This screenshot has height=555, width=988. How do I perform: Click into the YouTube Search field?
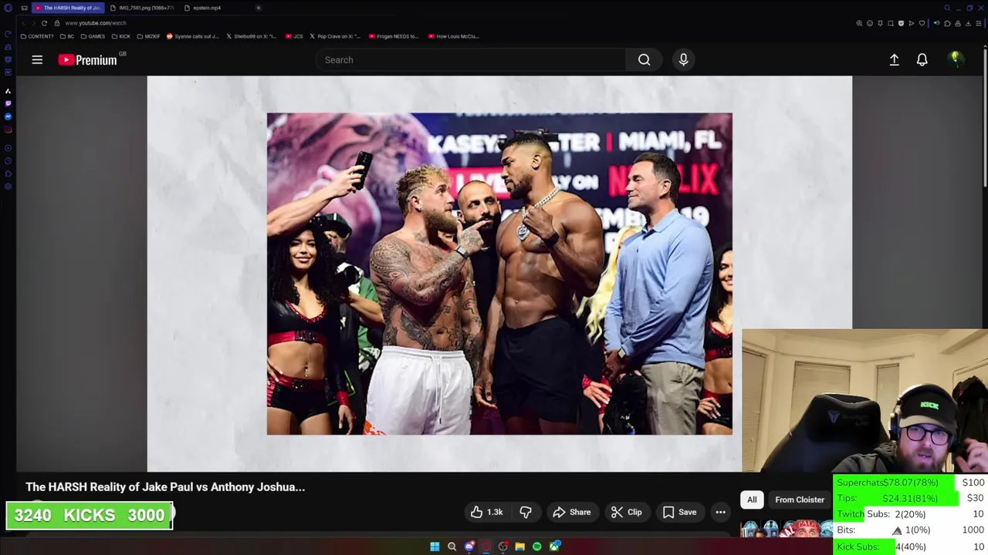(x=471, y=59)
